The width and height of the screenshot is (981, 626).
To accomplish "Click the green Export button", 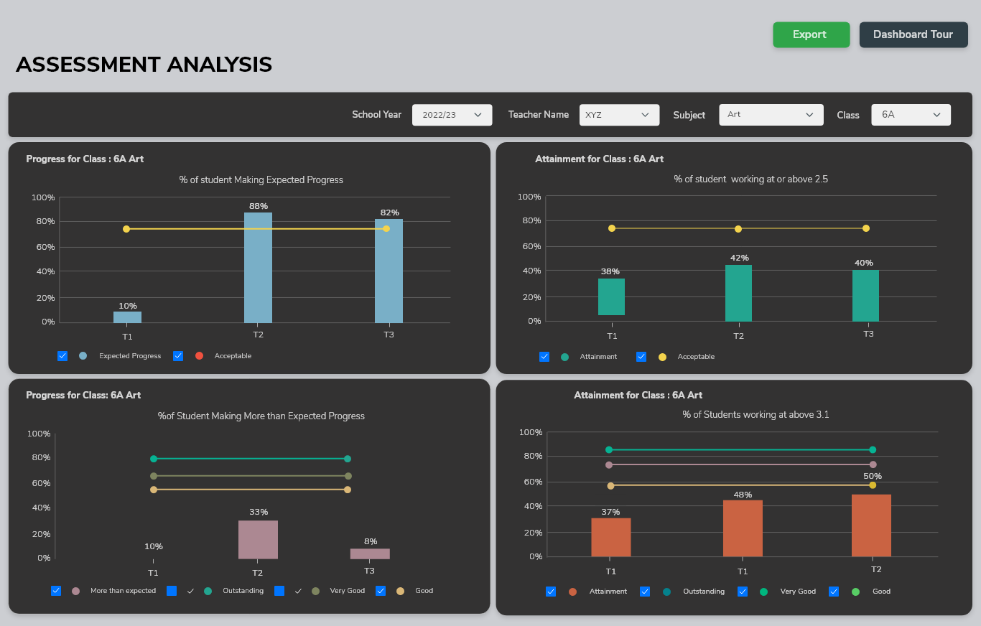I will [x=811, y=34].
